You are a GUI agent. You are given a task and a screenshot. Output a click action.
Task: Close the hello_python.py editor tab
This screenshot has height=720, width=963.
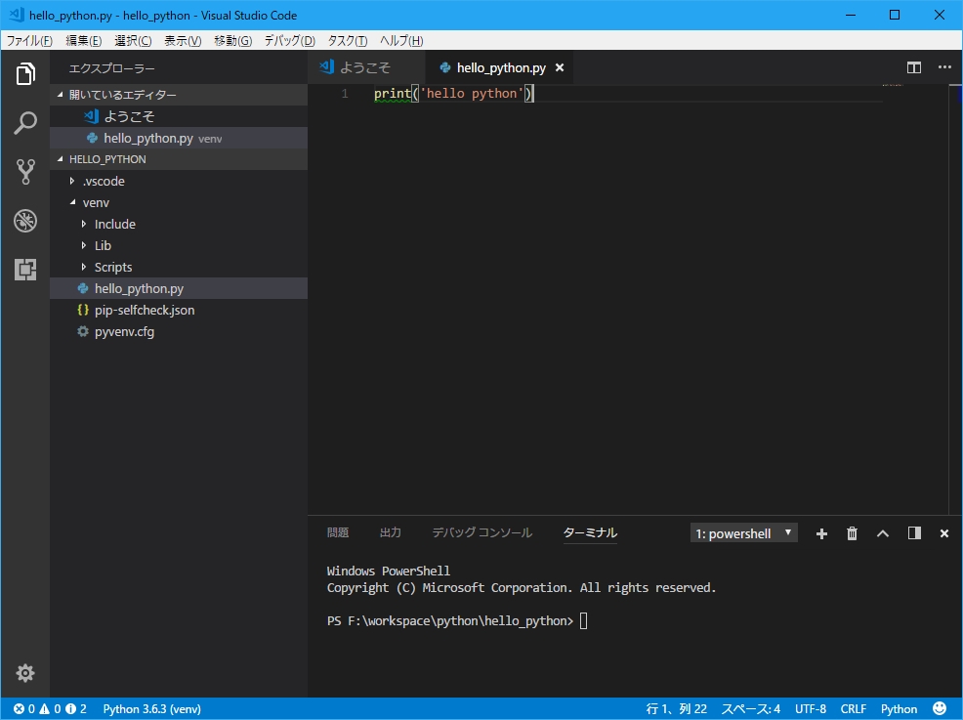560,67
